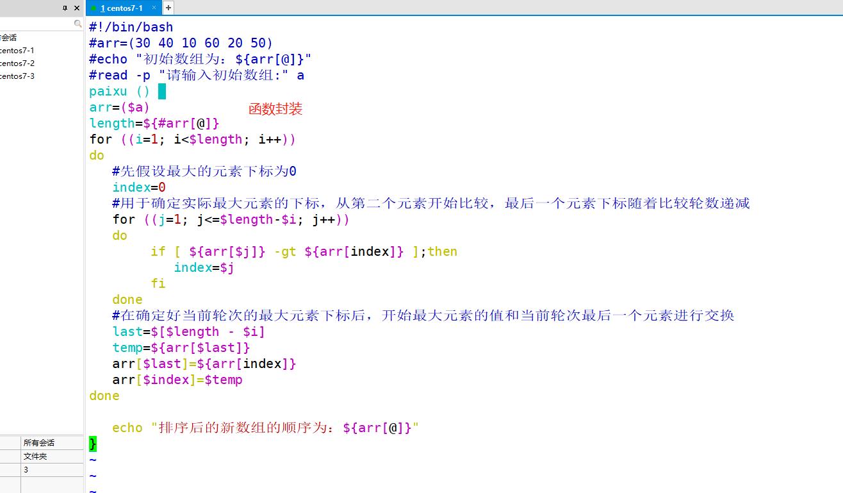The height and width of the screenshot is (493, 843).
Task: Click the comment starting 用于确定实际最大元素的下标
Action: pos(431,203)
